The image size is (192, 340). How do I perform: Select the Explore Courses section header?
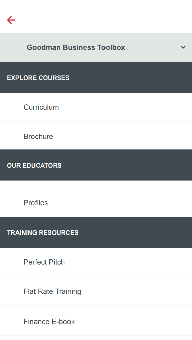[38, 78]
